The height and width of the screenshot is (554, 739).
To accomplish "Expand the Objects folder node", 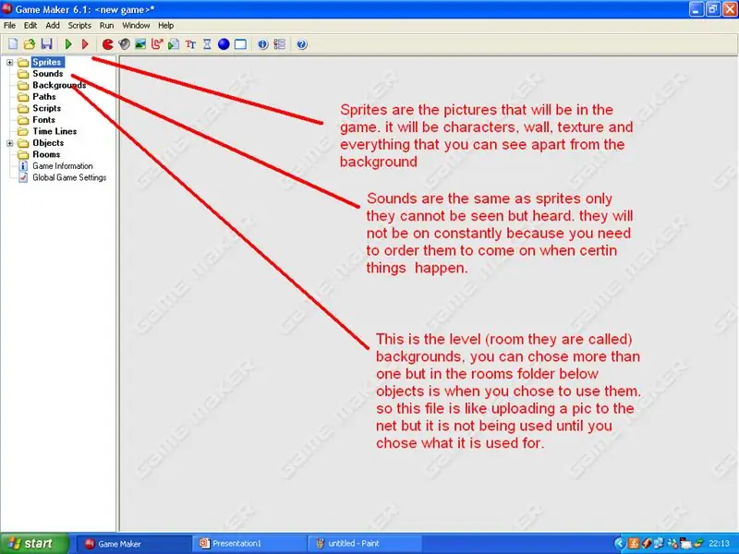I will point(9,143).
